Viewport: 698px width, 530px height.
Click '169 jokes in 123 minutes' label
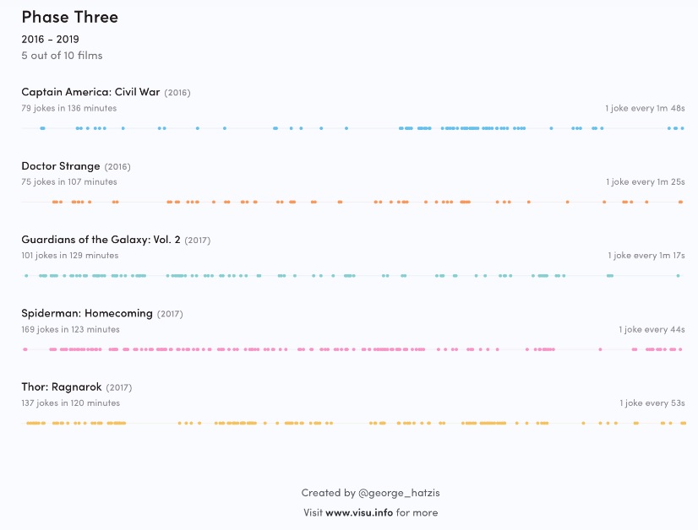click(70, 329)
